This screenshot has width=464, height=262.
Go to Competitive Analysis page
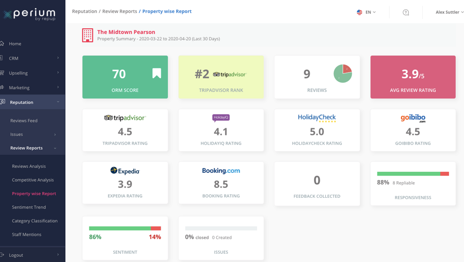coord(33,180)
